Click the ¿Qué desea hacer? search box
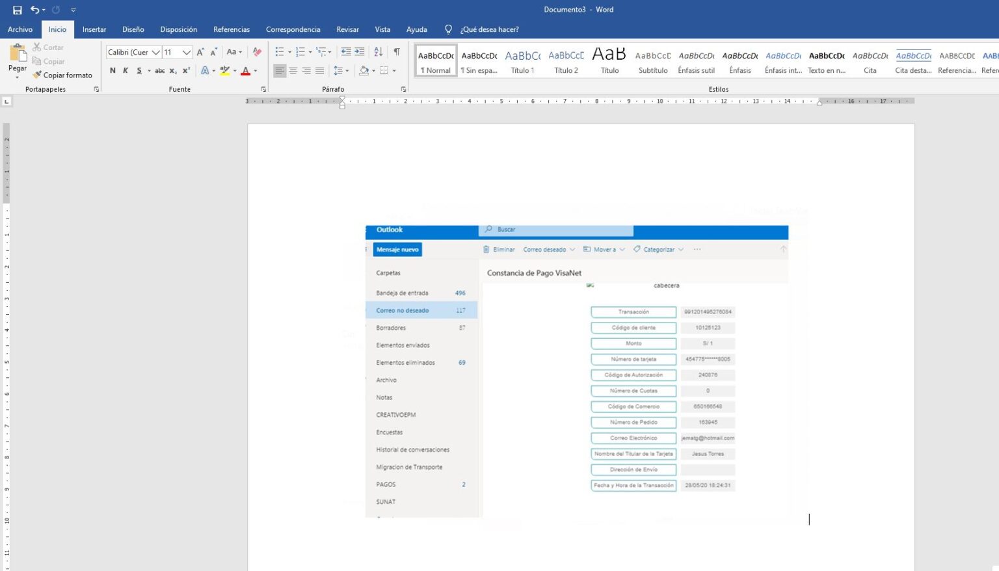Screen dimensions: 999x571 tap(489, 29)
